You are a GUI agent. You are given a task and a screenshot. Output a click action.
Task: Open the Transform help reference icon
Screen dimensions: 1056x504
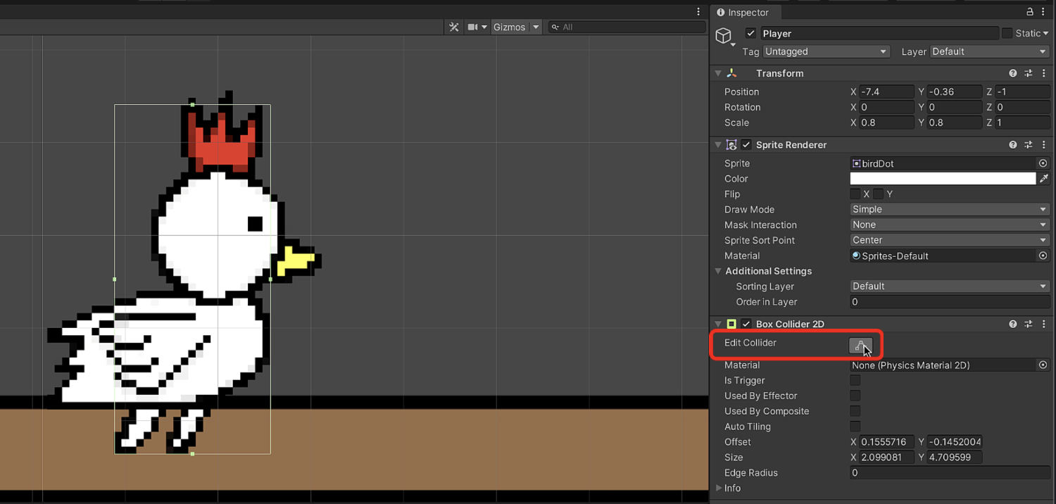tap(1012, 73)
